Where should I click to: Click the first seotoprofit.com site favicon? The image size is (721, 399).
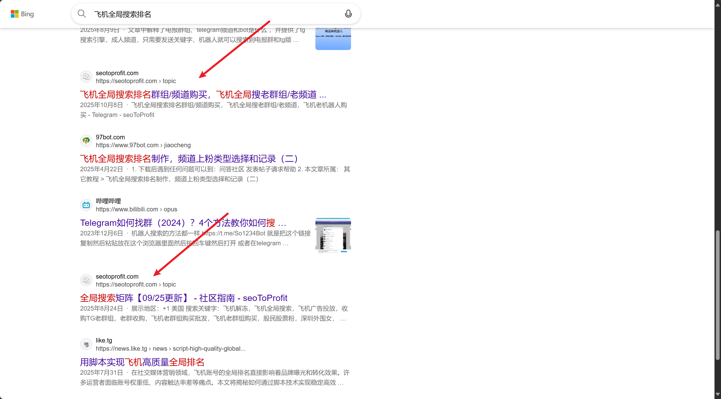click(86, 77)
